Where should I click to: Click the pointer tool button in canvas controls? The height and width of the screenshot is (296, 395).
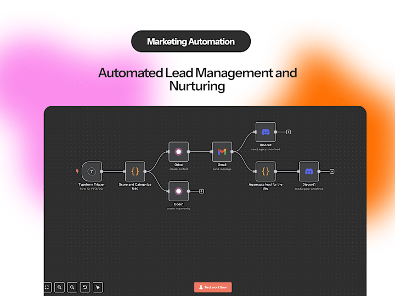[x=98, y=287]
